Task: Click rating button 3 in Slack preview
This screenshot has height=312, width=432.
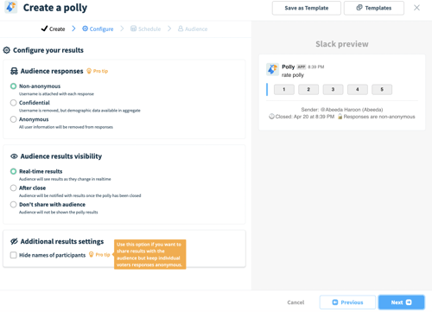Action: 333,89
